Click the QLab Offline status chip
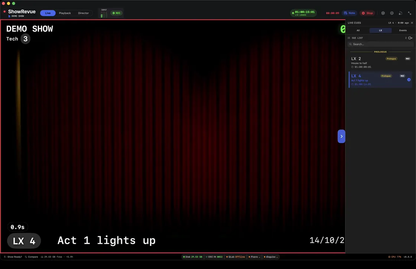This screenshot has width=416, height=269. [x=235, y=257]
